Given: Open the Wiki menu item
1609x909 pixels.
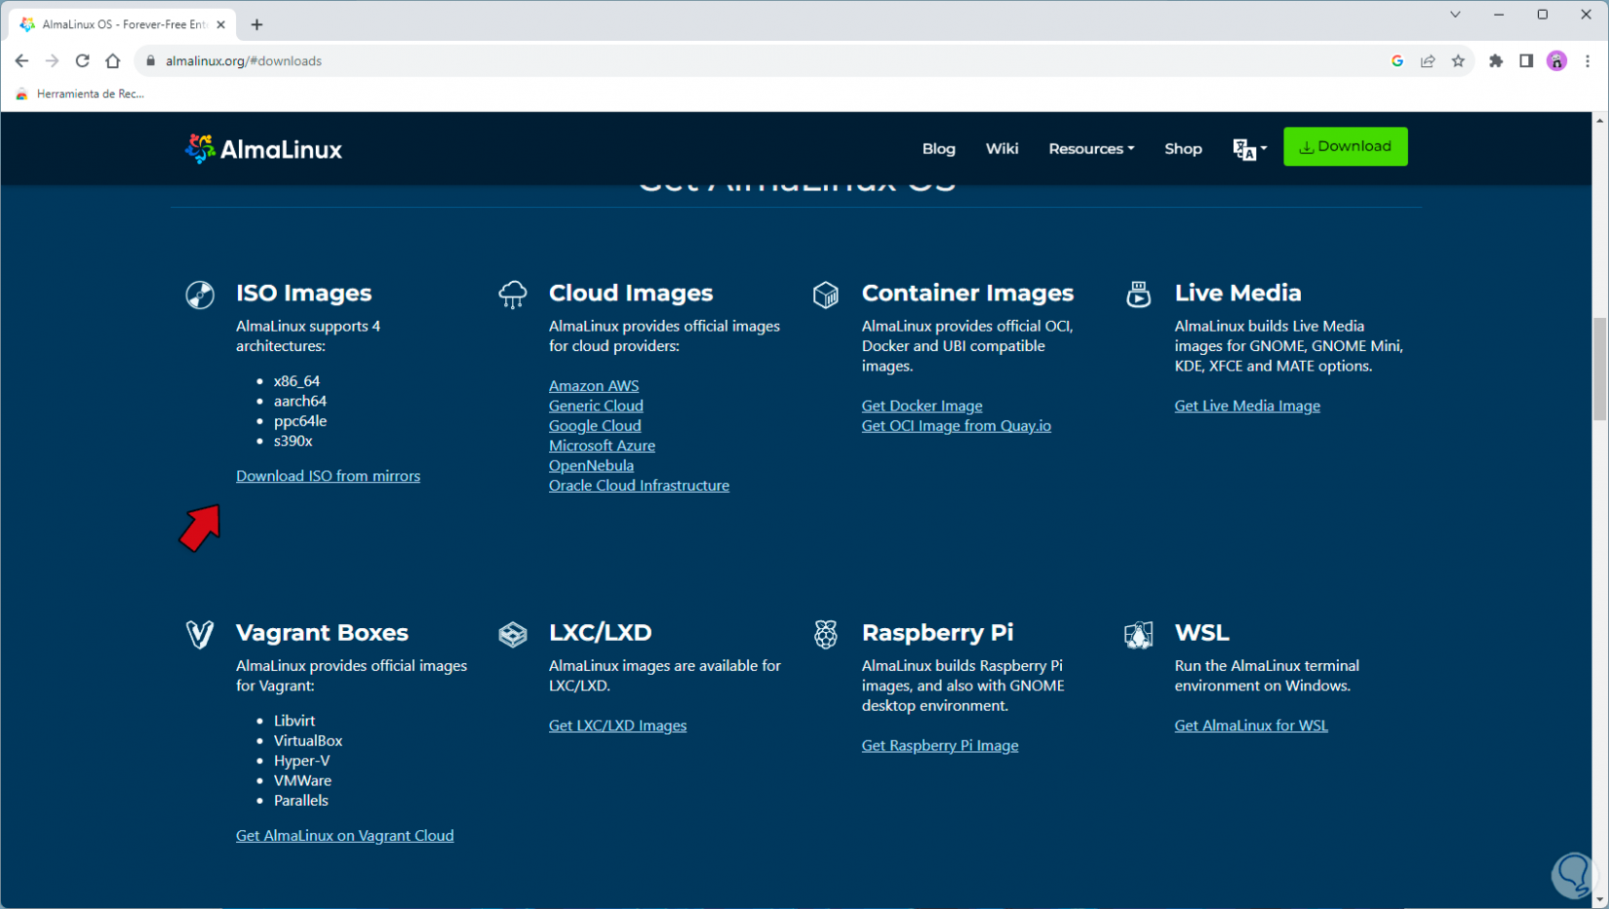Looking at the screenshot, I should [x=1001, y=149].
